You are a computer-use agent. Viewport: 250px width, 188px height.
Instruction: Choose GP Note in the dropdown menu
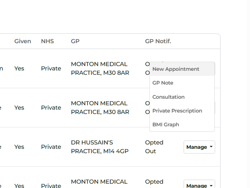163,83
